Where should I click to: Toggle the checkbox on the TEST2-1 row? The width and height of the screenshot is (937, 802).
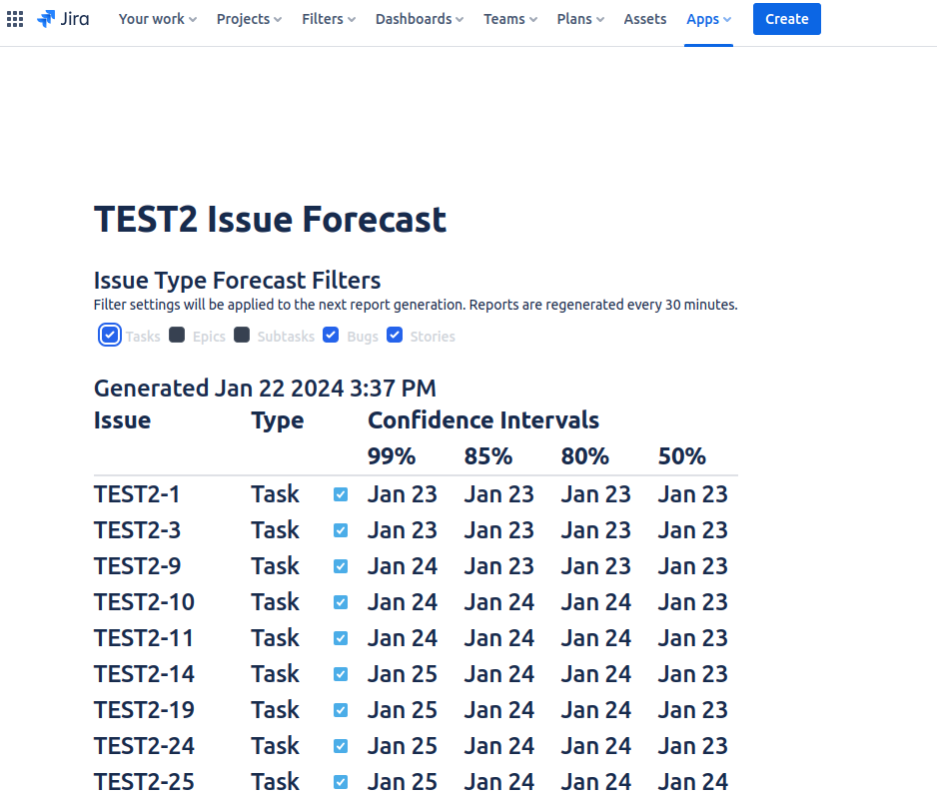pyautogui.click(x=341, y=493)
